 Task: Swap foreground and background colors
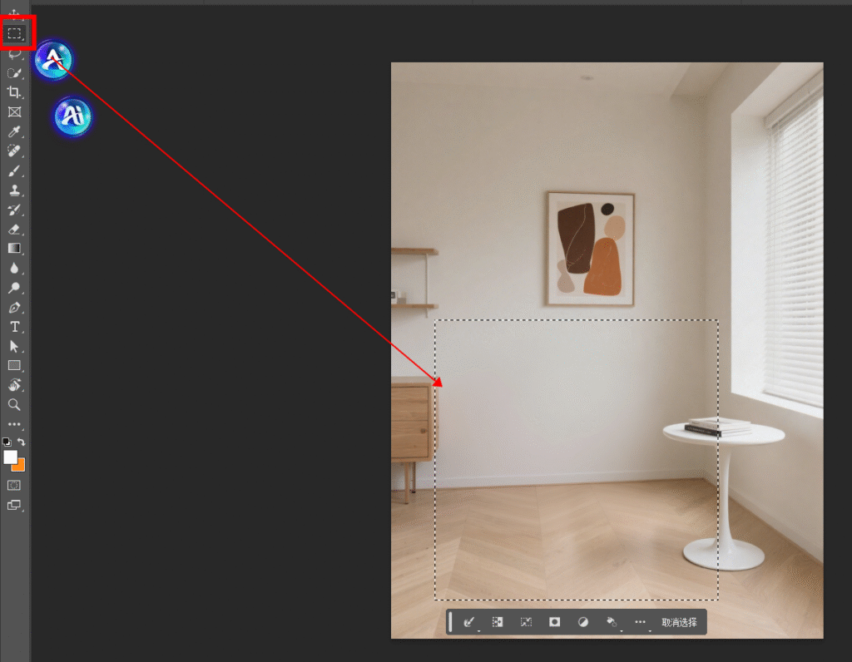click(x=22, y=442)
